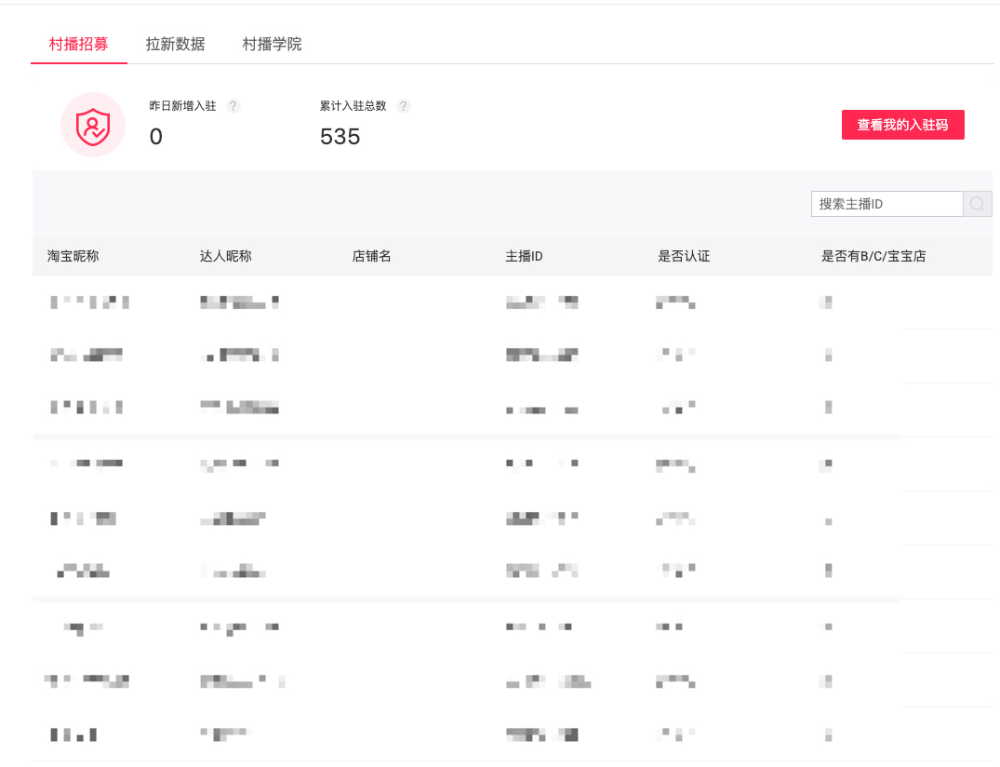Switch to the 村播学院 tab
This screenshot has width=1000, height=767.
pyautogui.click(x=272, y=44)
